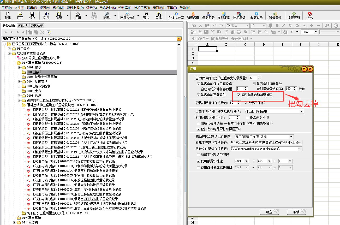This screenshot has height=225, width=340.
Task: Open 启动程序后默认执行操作 dropdown
Action: 291,137
